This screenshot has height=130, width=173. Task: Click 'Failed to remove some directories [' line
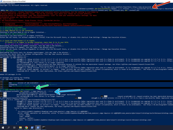(x=29, y=108)
